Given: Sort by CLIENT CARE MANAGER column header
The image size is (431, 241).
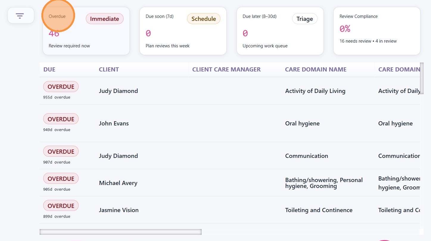Looking at the screenshot, I should pyautogui.click(x=226, y=69).
